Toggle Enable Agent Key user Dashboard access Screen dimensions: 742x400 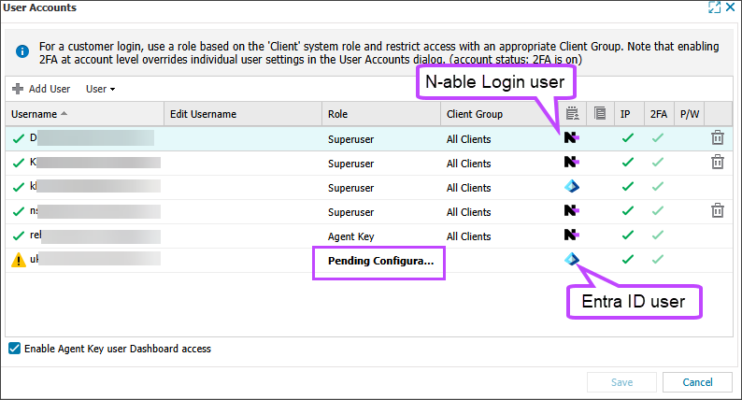tap(14, 349)
